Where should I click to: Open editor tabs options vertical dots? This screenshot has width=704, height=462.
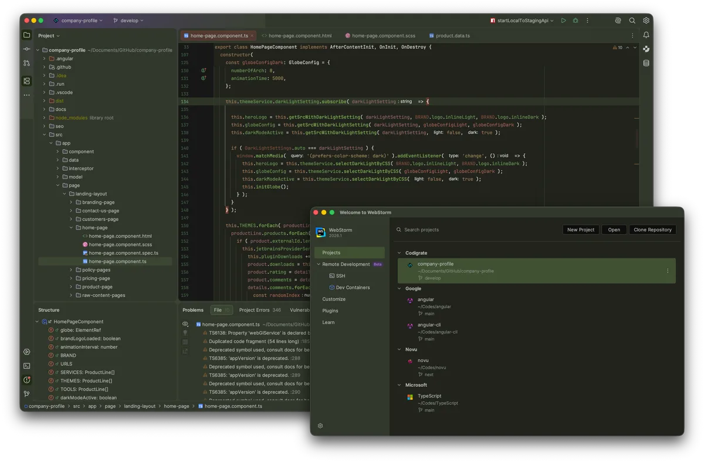tap(632, 36)
